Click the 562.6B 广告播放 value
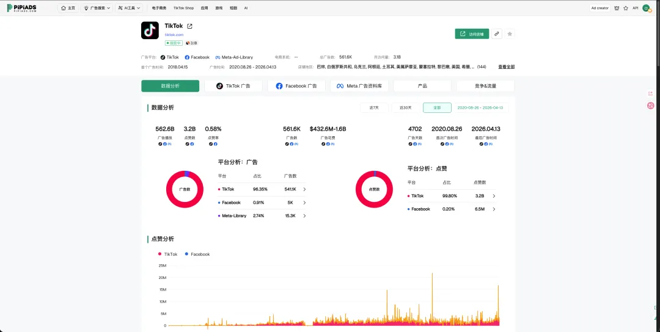The image size is (660, 332). [164, 129]
